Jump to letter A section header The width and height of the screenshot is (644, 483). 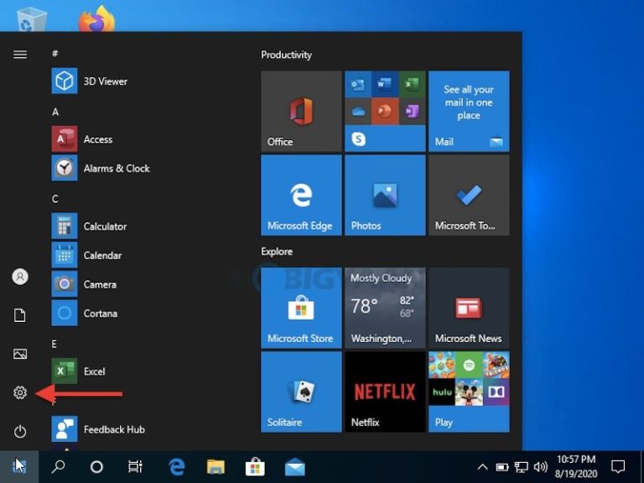[x=55, y=112]
